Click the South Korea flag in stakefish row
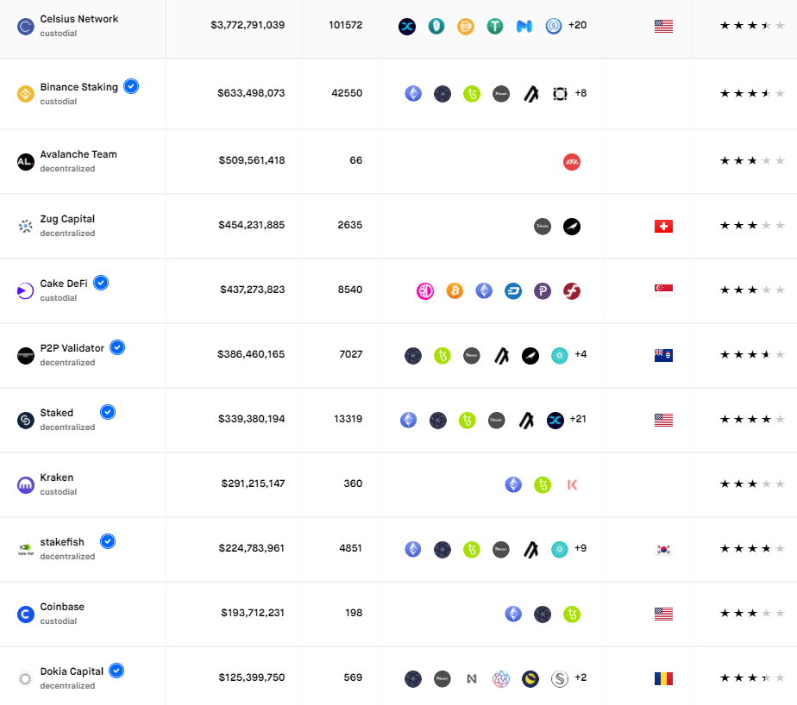This screenshot has width=797, height=705. coord(664,550)
